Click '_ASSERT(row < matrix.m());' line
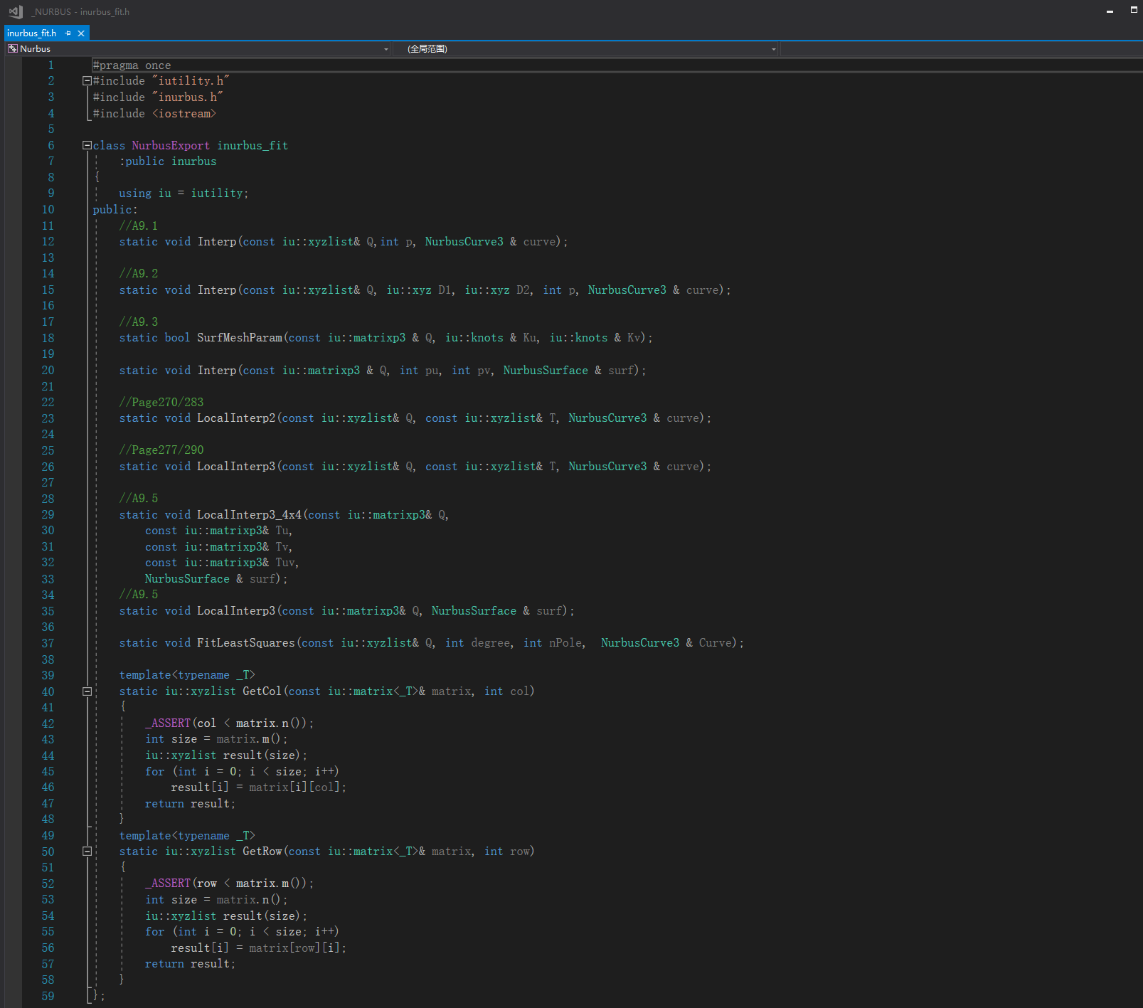 (230, 884)
